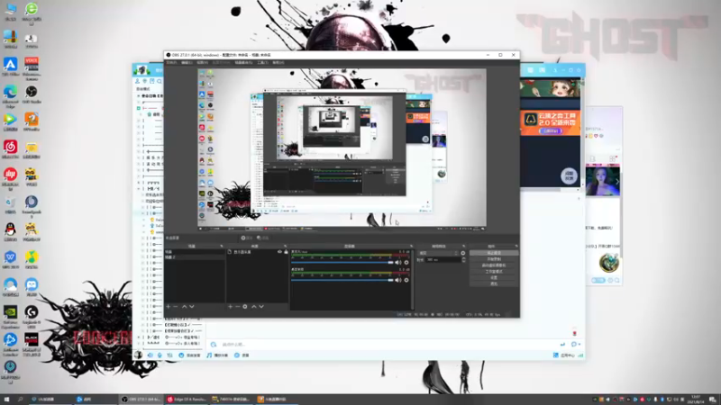
Task: Adjust the first audio track volume slider
Action: [342, 262]
